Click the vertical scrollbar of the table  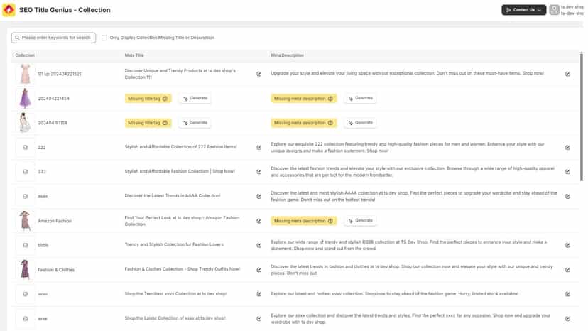pyautogui.click(x=581, y=116)
